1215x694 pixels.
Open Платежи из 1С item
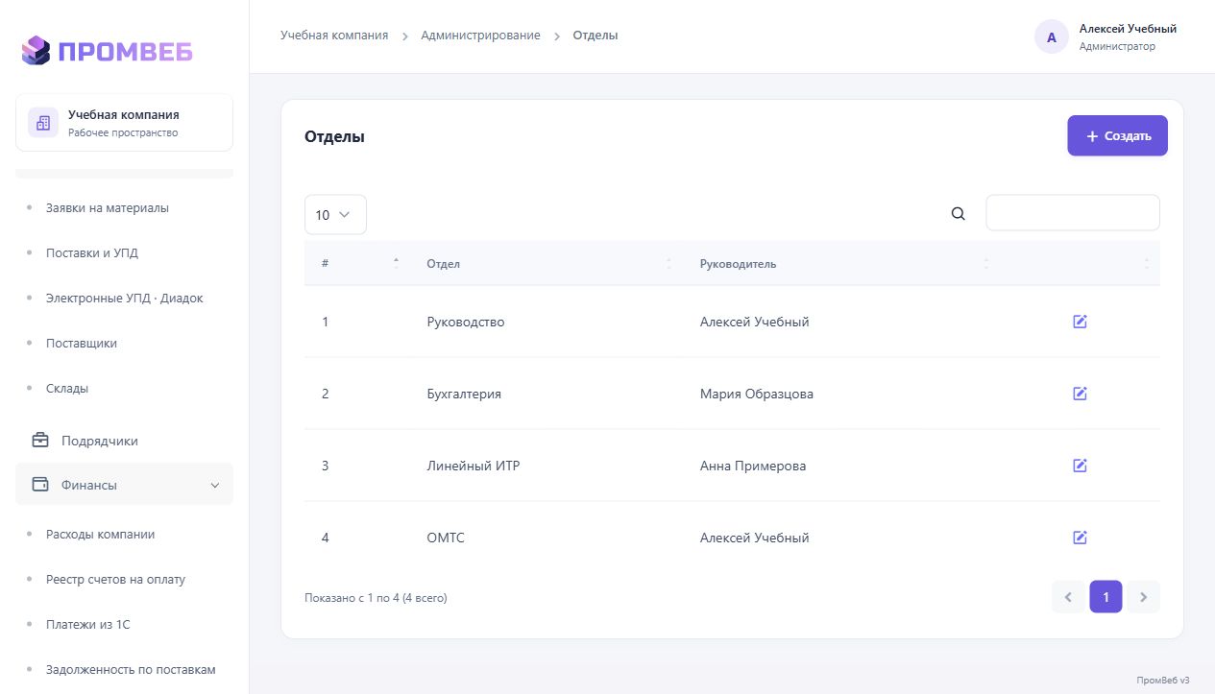[x=88, y=624]
